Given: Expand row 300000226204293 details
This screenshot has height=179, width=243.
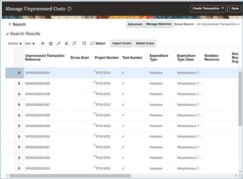Looking at the screenshot, I should [x=19, y=169].
